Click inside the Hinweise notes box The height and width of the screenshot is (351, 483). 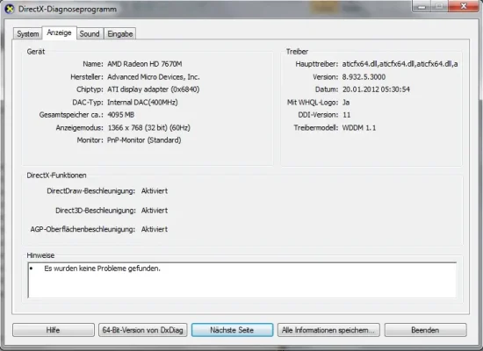pos(242,280)
